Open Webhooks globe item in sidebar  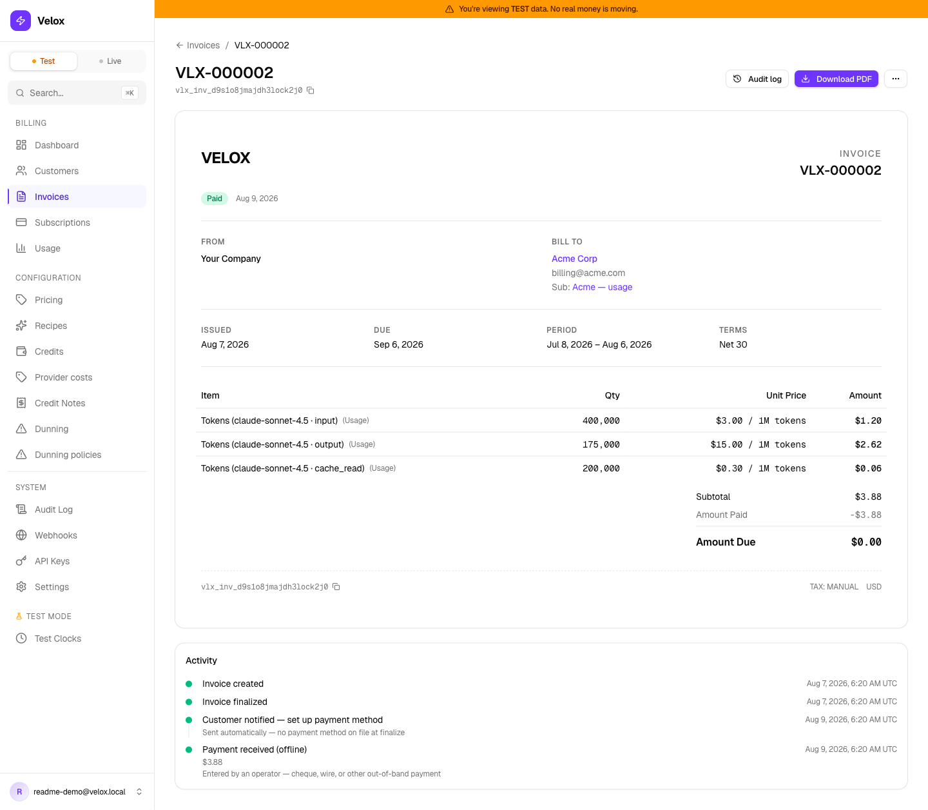tap(77, 535)
